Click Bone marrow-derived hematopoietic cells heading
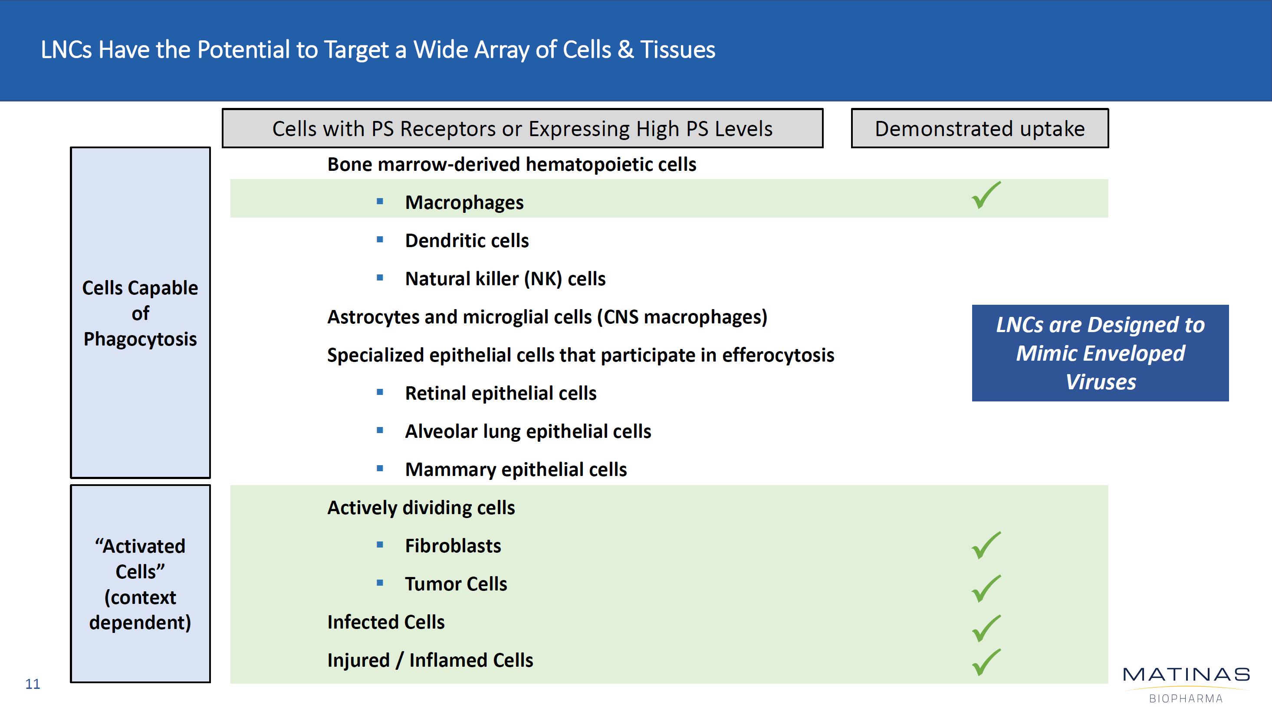1272x714 pixels. click(512, 165)
